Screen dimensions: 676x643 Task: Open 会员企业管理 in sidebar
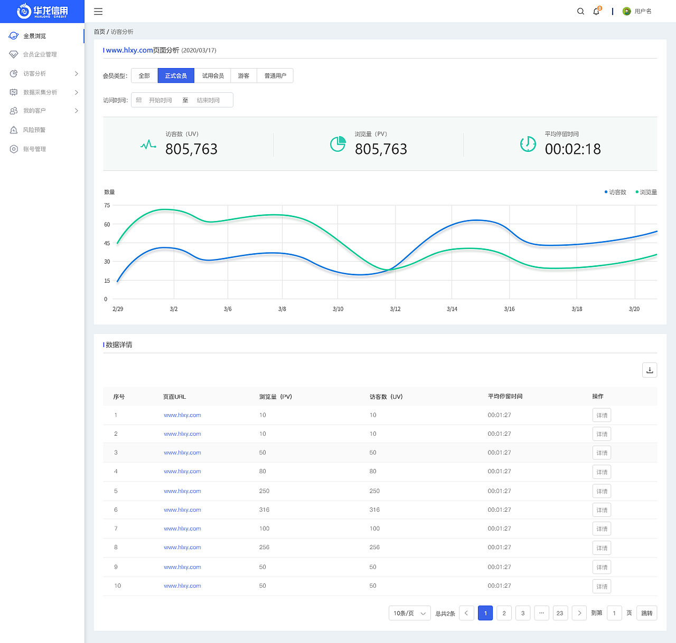click(x=42, y=54)
